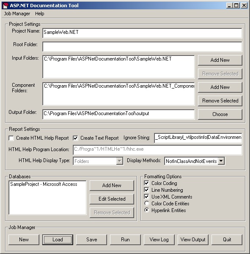Click the Run button in Job Manager

tap(125, 240)
